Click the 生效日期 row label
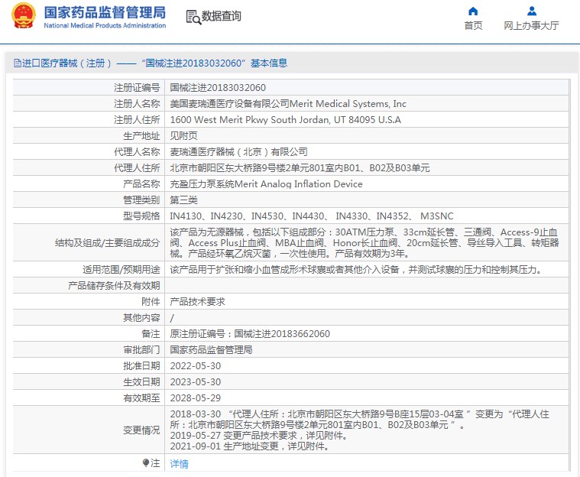This screenshot has height=477, width=580. coord(141,382)
